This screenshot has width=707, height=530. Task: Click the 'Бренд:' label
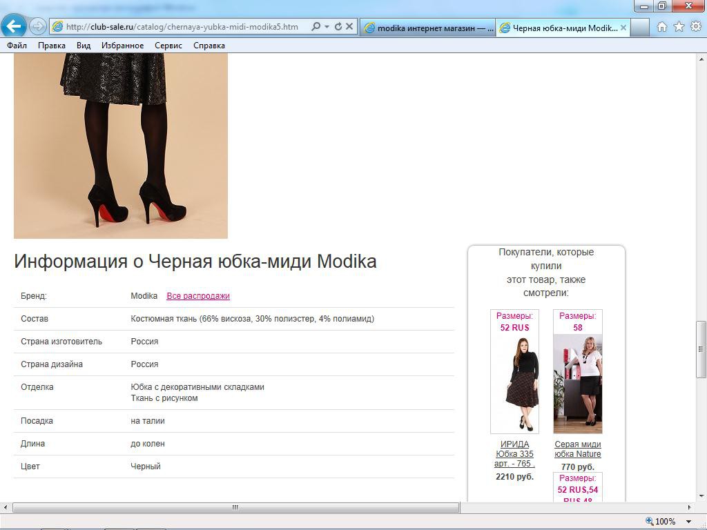click(x=34, y=296)
